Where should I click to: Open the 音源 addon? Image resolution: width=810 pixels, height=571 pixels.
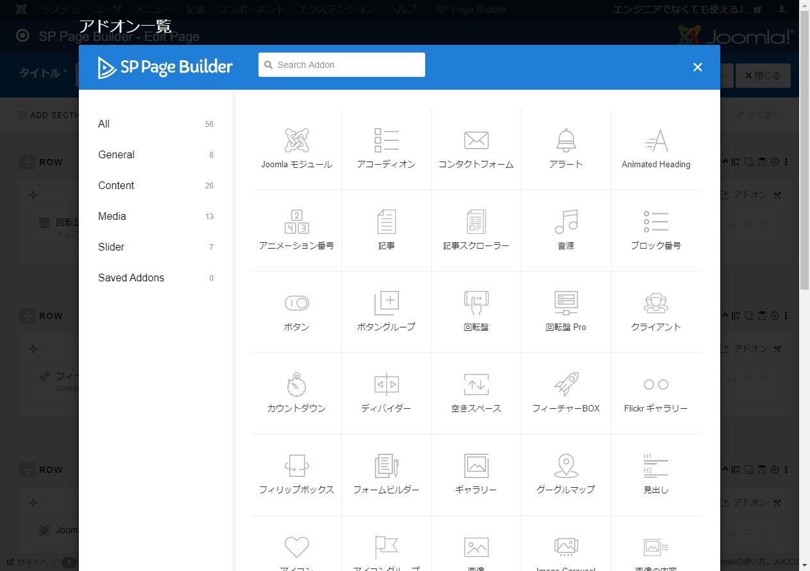pos(566,229)
